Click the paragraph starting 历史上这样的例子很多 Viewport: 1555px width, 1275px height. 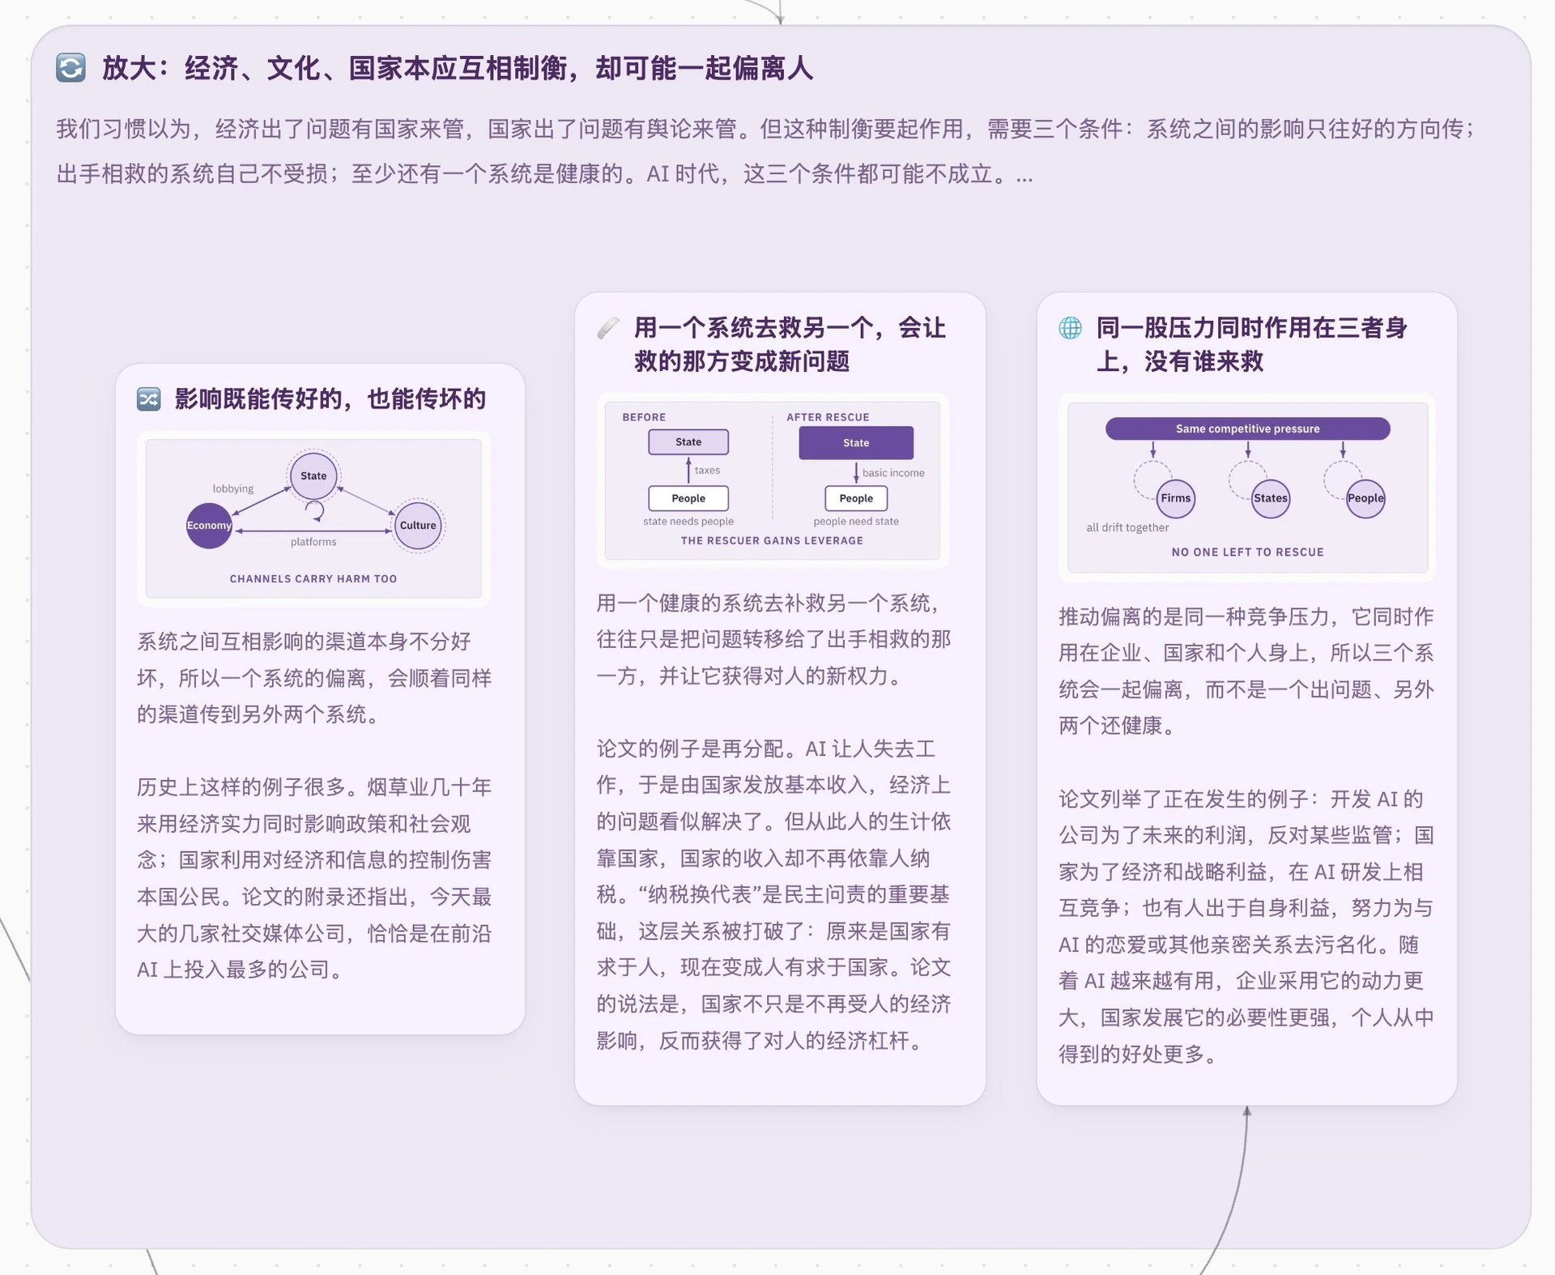coord(314,878)
